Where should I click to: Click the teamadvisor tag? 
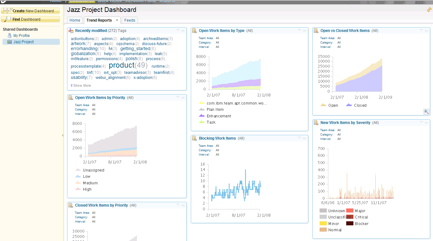[135, 73]
